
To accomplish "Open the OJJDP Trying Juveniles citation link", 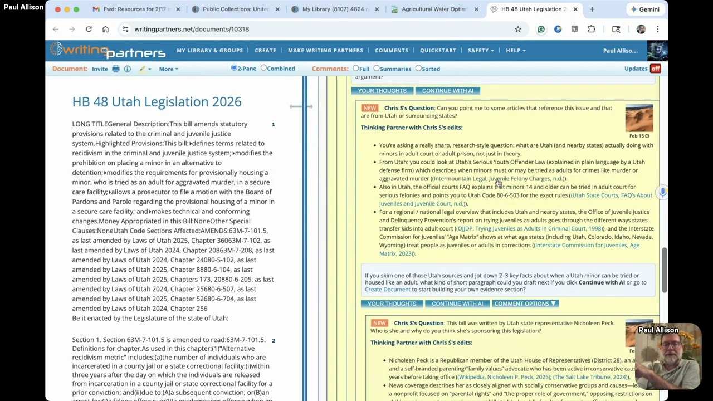I will (530, 228).
